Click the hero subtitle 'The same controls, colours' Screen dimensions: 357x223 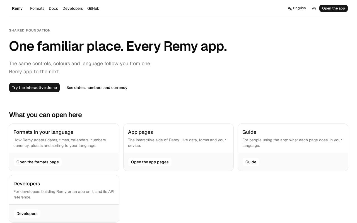79,67
